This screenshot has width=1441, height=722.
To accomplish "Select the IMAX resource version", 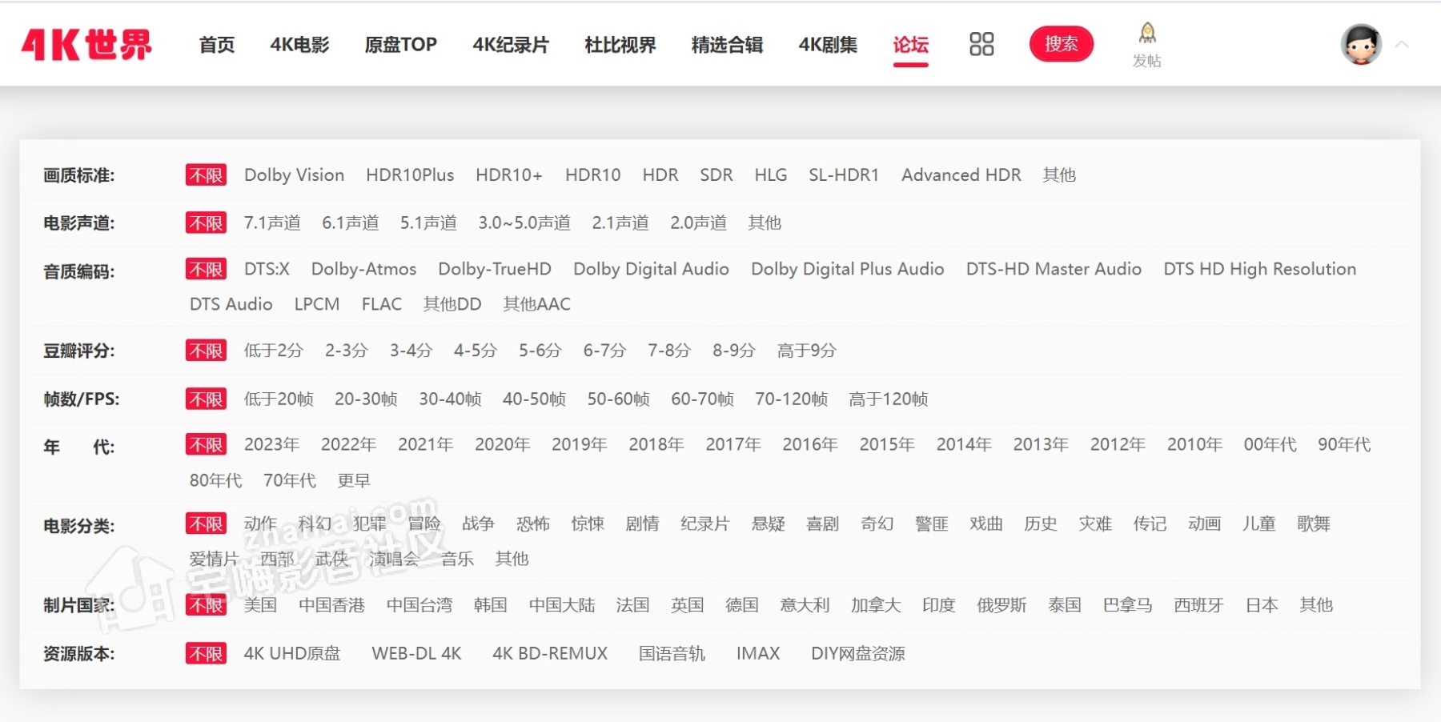I will click(x=757, y=653).
